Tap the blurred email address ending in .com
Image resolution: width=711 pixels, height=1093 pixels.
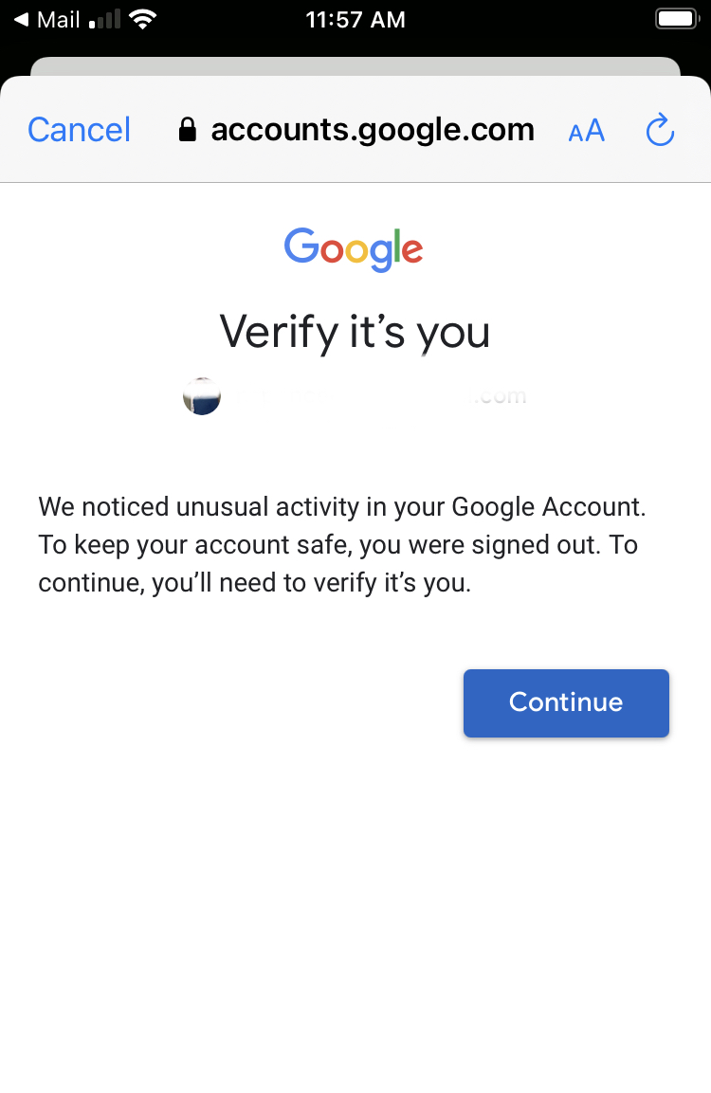tap(379, 396)
